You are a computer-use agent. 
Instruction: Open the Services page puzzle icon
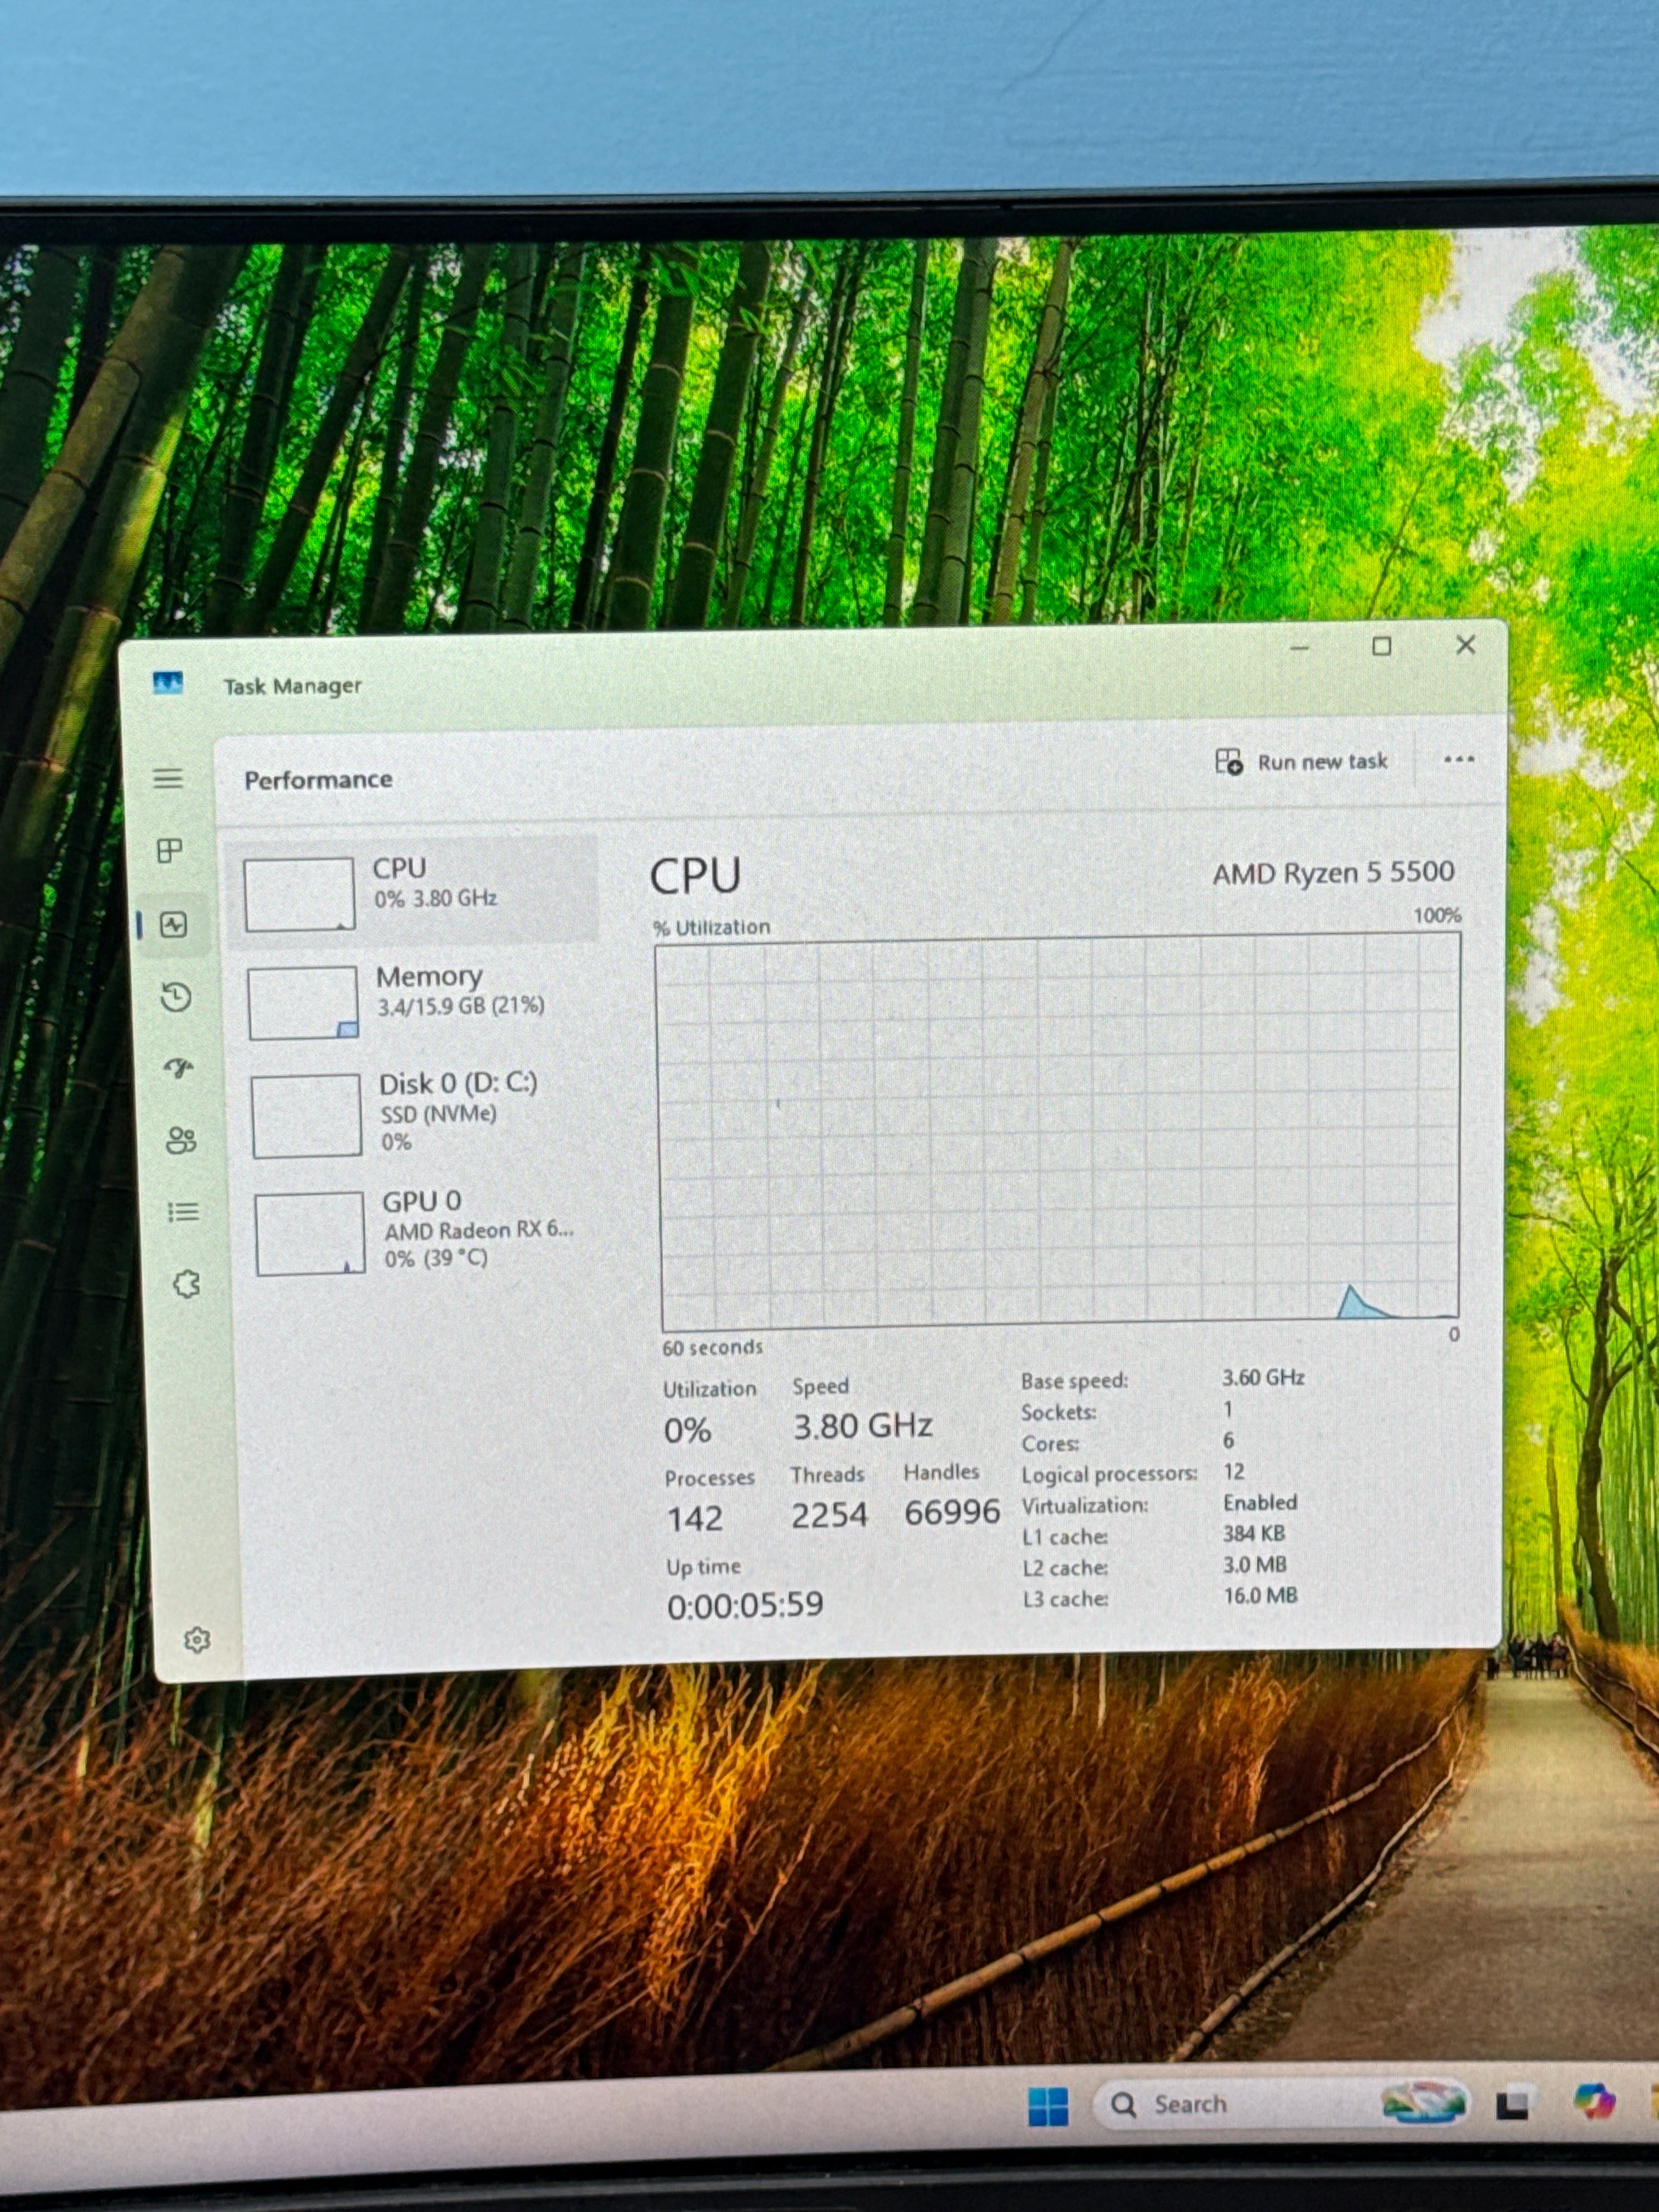tap(187, 1285)
